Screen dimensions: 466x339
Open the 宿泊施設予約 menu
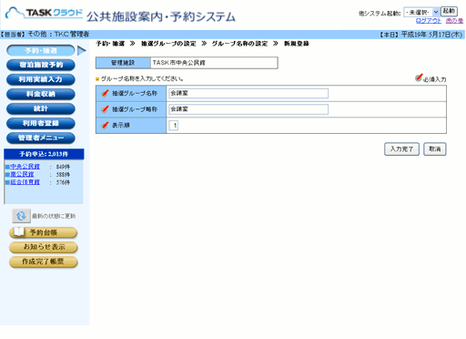click(41, 65)
